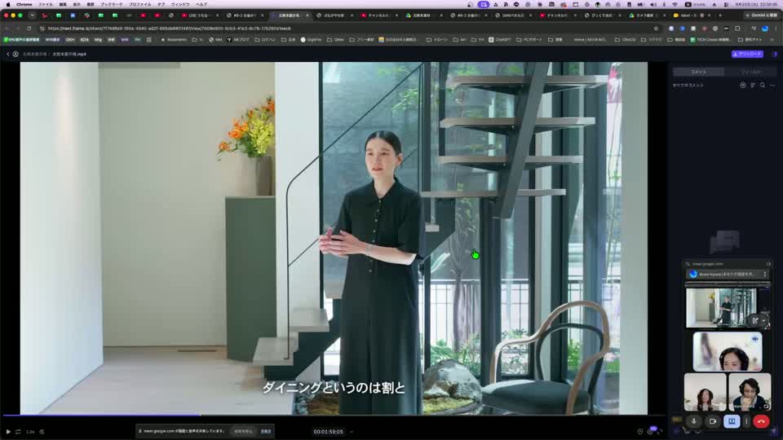The image size is (783, 440).
Task: Open the comments panel more options
Action: click(772, 86)
